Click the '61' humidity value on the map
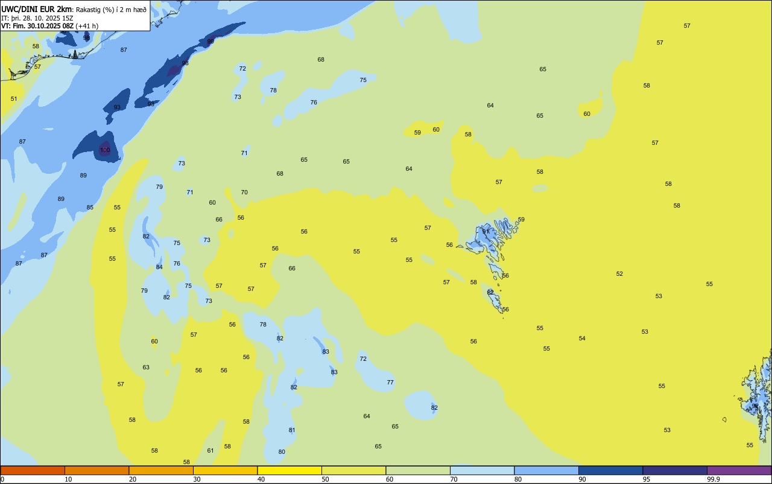The image size is (772, 484). [210, 451]
